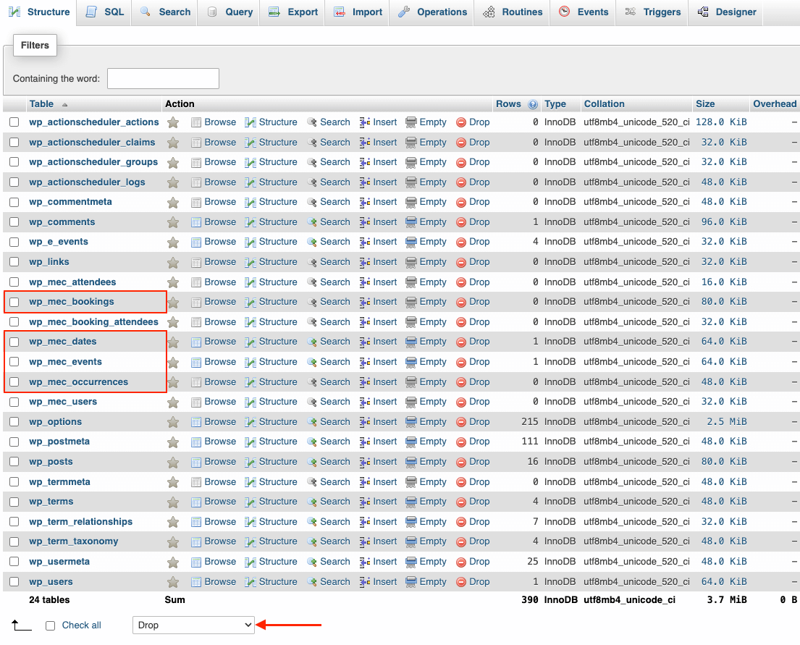Image resolution: width=800 pixels, height=645 pixels.
Task: Open the Drop bulk action dropdown
Action: tap(193, 625)
